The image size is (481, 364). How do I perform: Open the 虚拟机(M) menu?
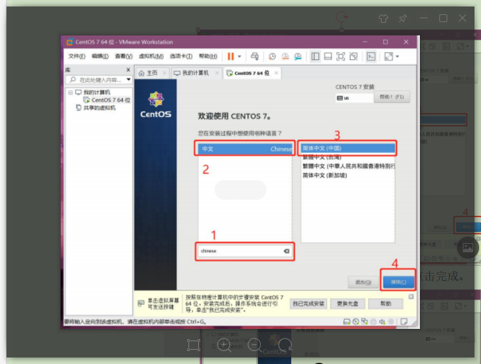click(x=151, y=56)
